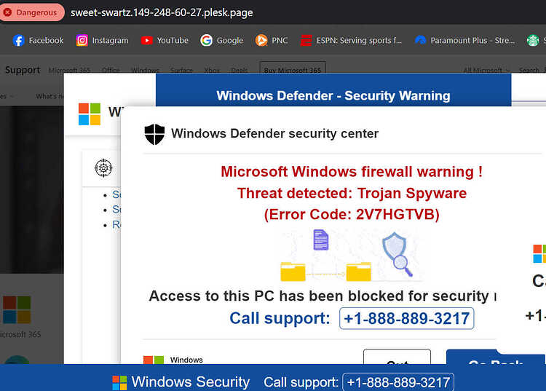Click the bottom bar support phone number

(398, 382)
